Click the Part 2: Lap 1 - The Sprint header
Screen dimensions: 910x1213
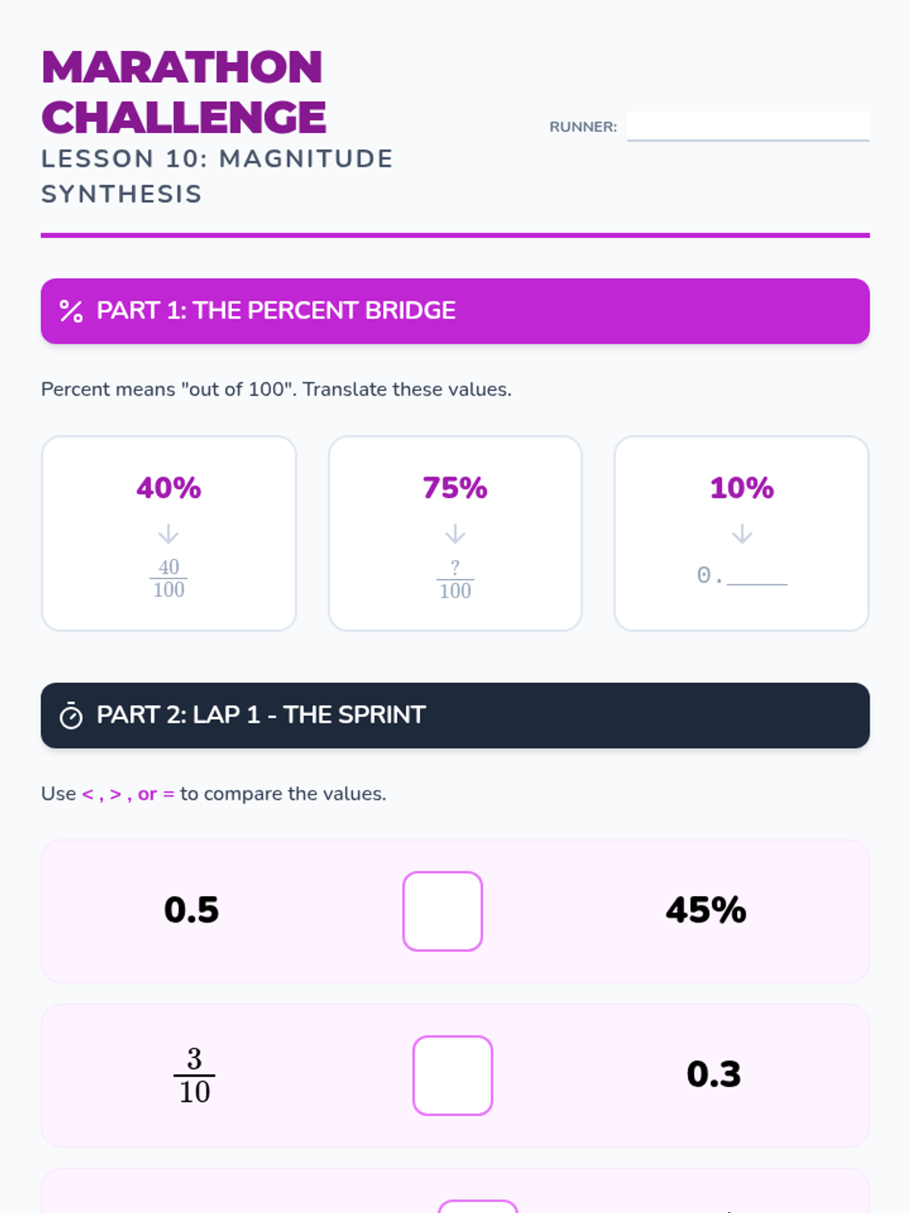[x=455, y=716]
